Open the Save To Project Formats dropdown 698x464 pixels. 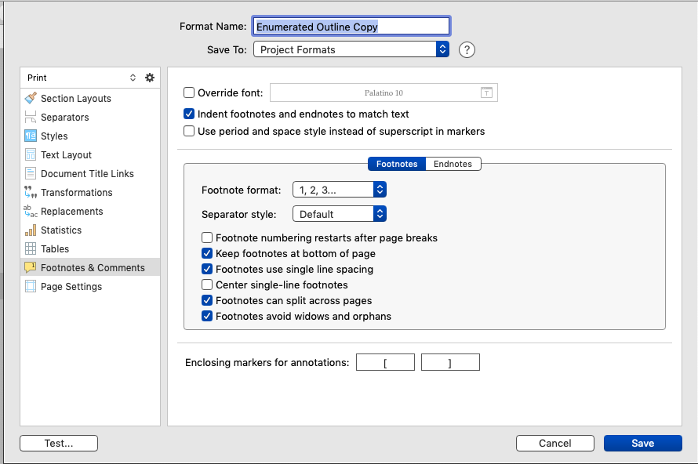coord(351,49)
